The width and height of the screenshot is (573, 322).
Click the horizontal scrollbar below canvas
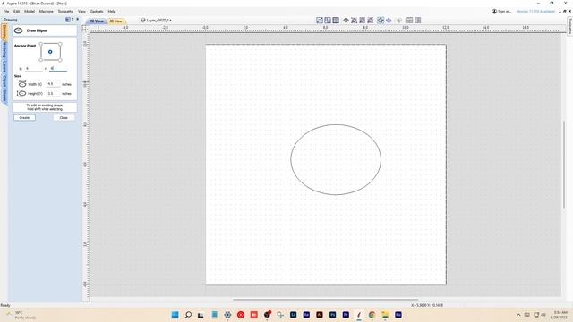point(325,300)
